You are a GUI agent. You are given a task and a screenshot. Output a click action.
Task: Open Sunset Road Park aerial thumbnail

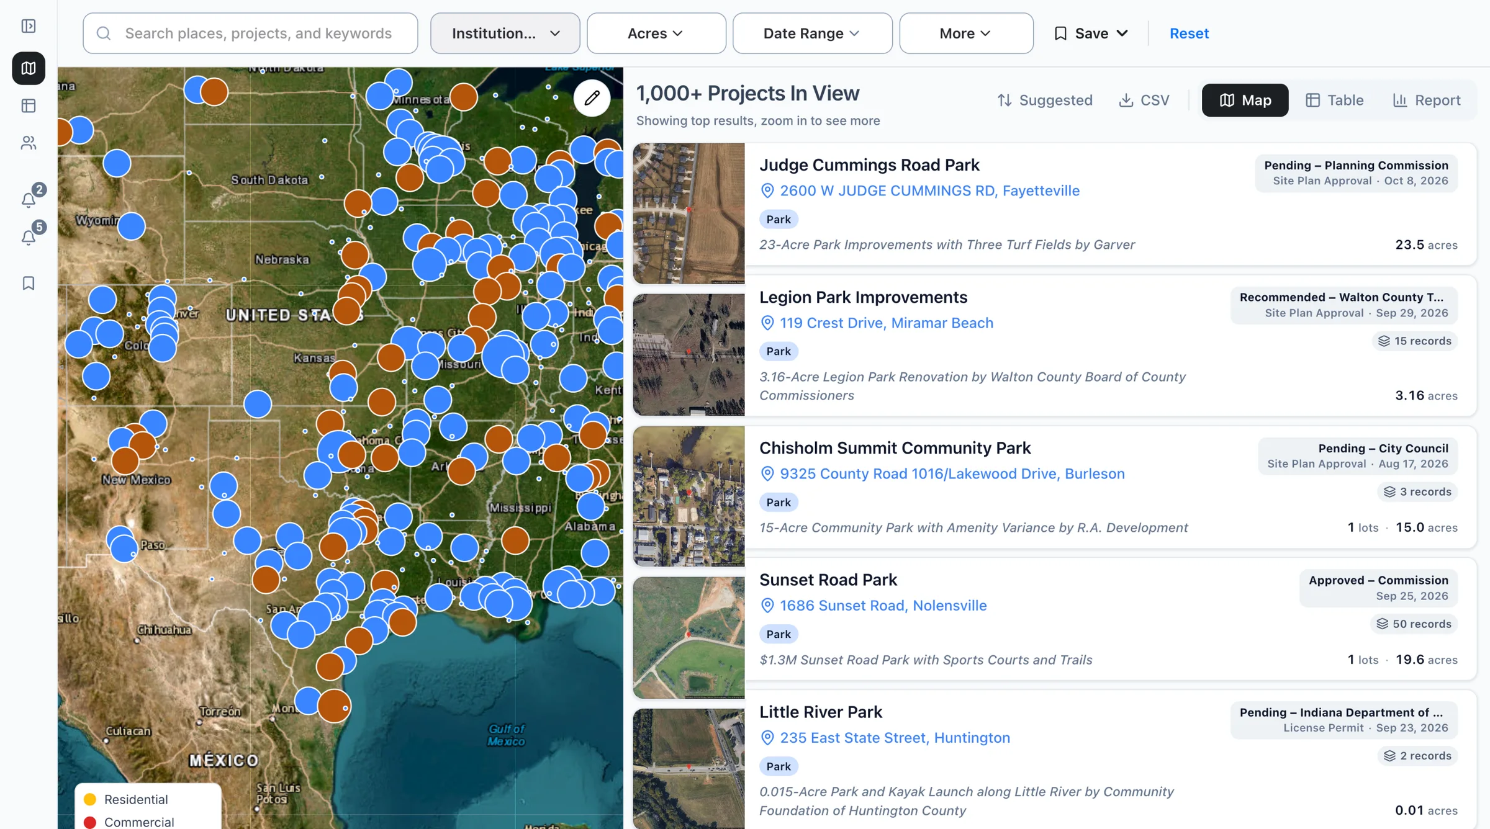click(689, 638)
